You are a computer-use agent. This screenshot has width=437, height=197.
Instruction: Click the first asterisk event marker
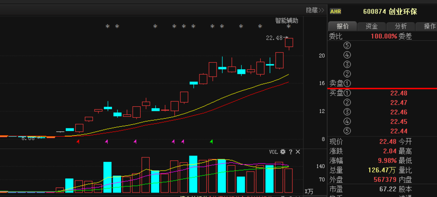pyautogui.click(x=107, y=27)
